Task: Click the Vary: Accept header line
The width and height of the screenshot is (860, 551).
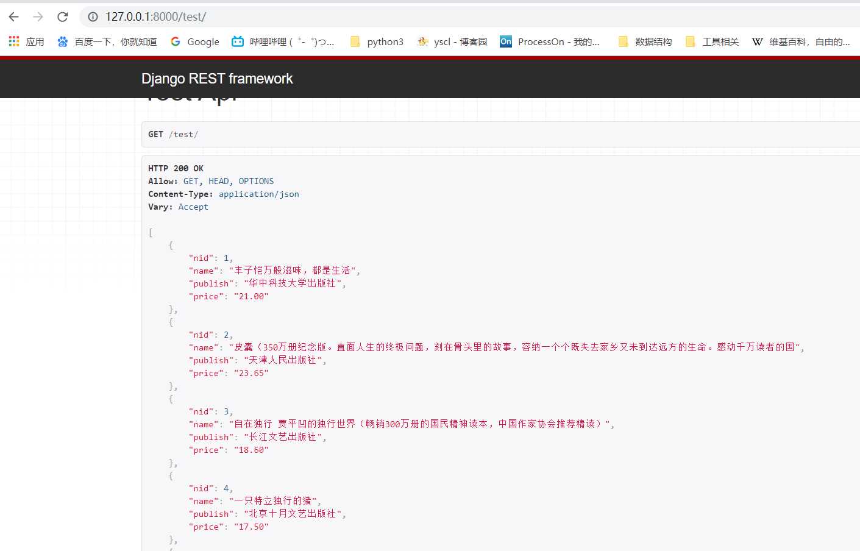Action: click(x=178, y=207)
